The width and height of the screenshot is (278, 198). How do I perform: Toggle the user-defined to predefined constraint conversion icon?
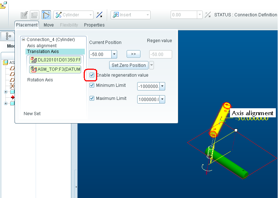pyautogui.click(x=46, y=15)
